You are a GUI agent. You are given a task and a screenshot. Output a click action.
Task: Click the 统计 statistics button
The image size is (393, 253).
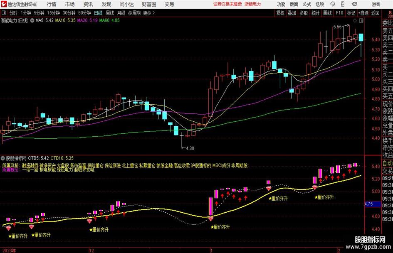315,13
